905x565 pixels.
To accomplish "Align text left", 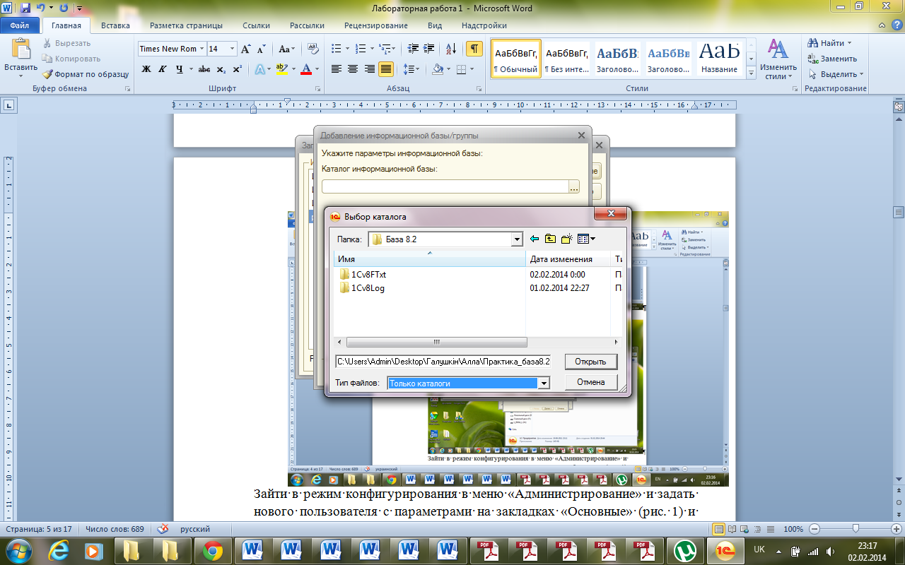I will click(337, 69).
